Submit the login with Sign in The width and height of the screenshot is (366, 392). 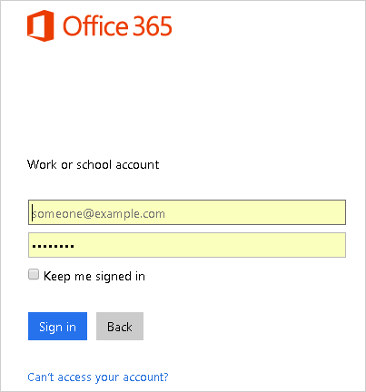pyautogui.click(x=57, y=326)
